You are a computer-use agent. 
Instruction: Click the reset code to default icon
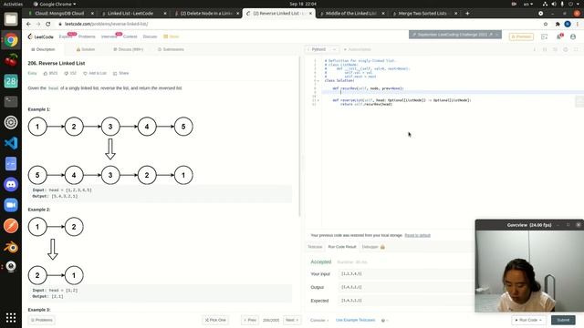coord(556,49)
